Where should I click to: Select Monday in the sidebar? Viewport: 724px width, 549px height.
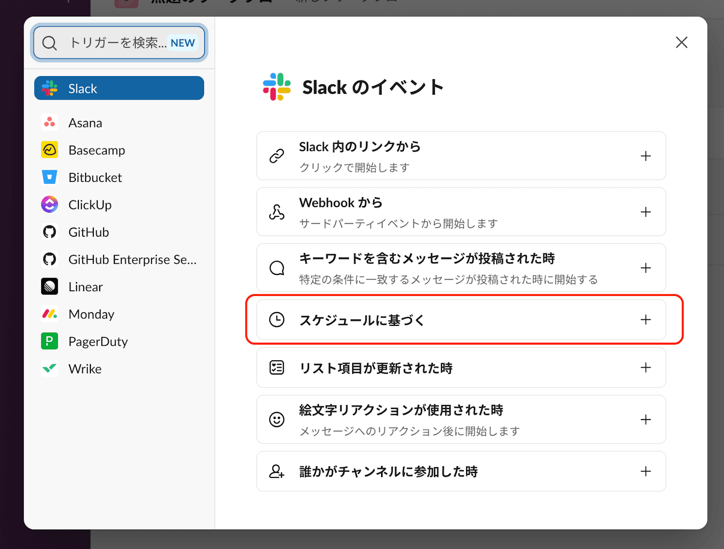click(x=119, y=314)
